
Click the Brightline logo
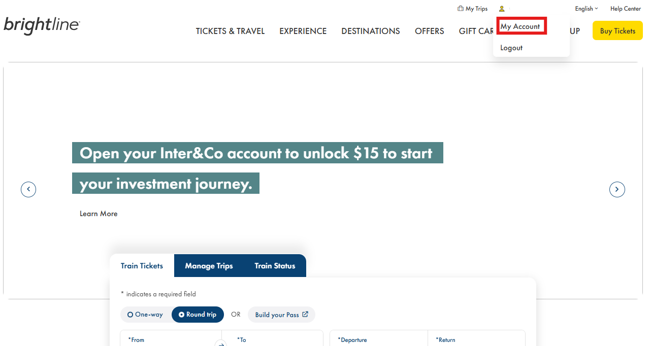42,25
